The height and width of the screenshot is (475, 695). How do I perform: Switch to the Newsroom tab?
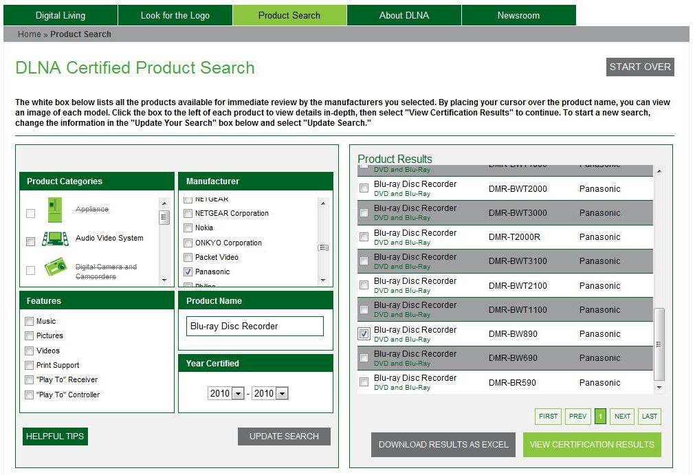tap(518, 15)
